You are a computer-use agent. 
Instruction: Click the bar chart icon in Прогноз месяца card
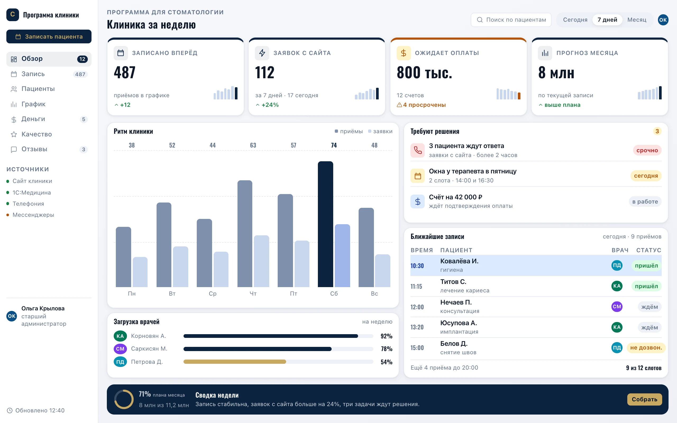pos(545,53)
